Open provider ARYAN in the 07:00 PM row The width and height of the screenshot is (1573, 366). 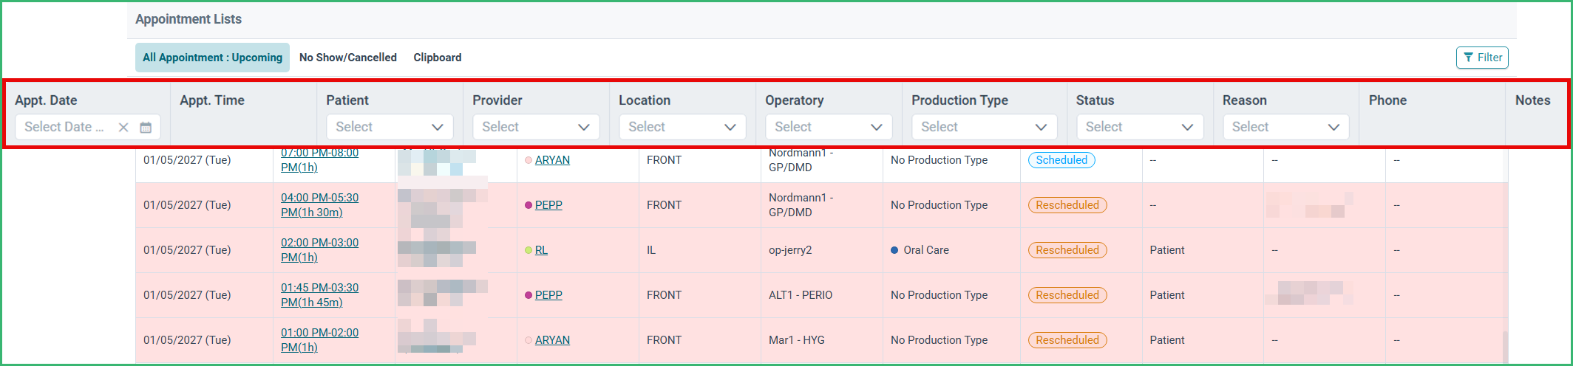coord(552,160)
